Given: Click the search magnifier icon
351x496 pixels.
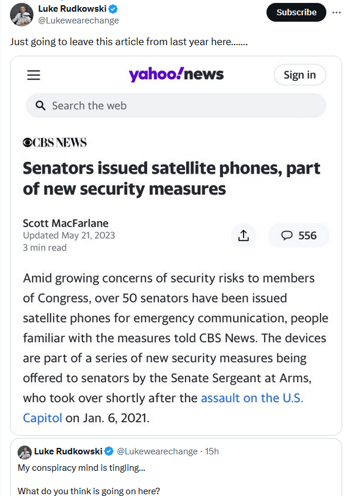Looking at the screenshot, I should point(41,106).
